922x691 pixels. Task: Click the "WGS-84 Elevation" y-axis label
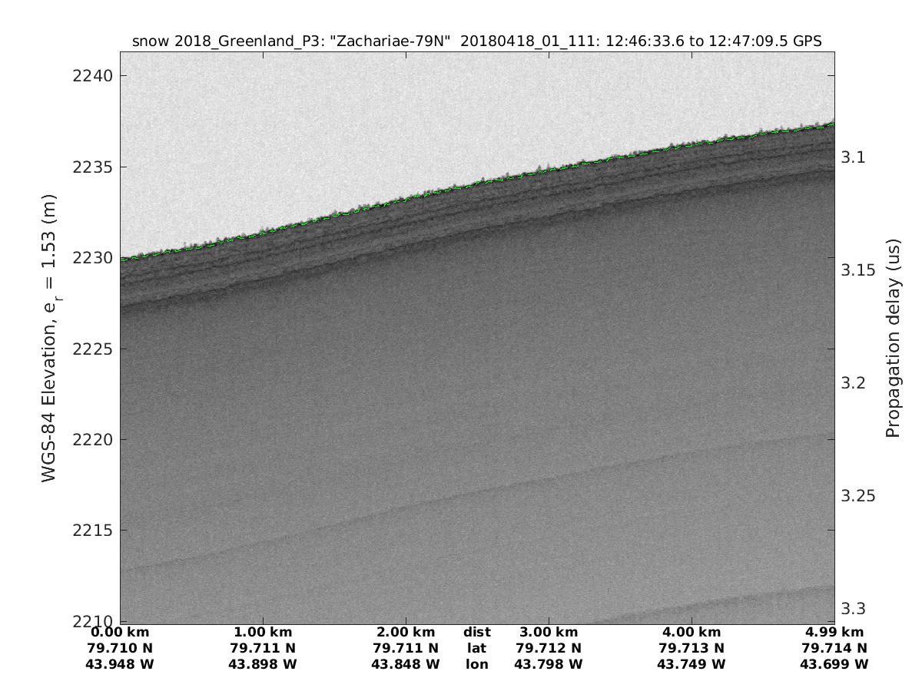click(50, 339)
